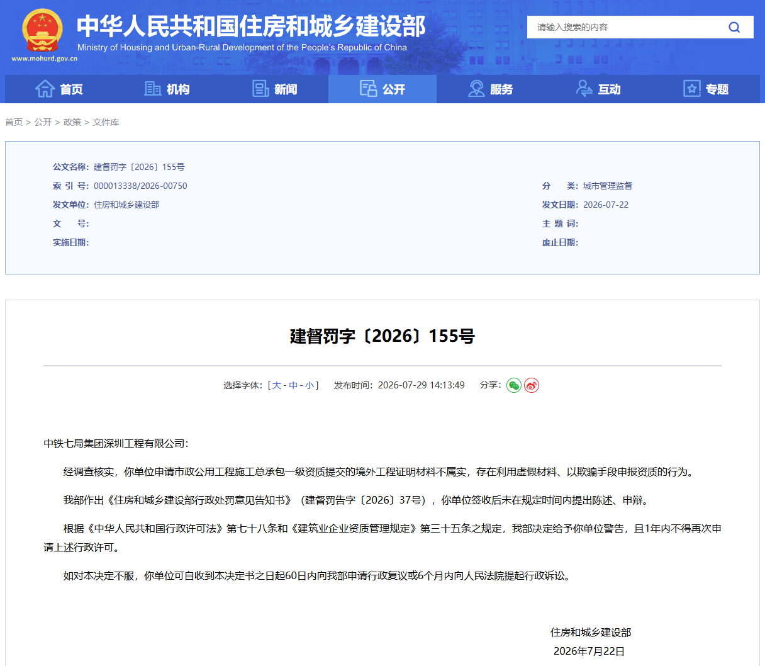Screen dimensions: 765x666
Task: Select signature date 2026年7月22日
Action: [589, 651]
